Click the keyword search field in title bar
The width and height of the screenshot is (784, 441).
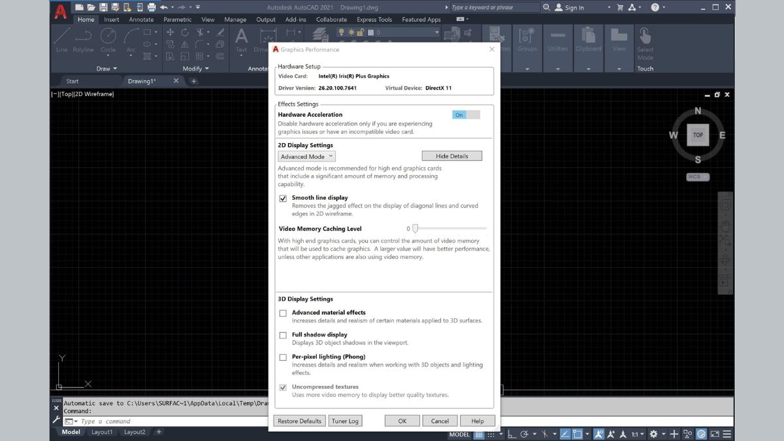coord(495,7)
